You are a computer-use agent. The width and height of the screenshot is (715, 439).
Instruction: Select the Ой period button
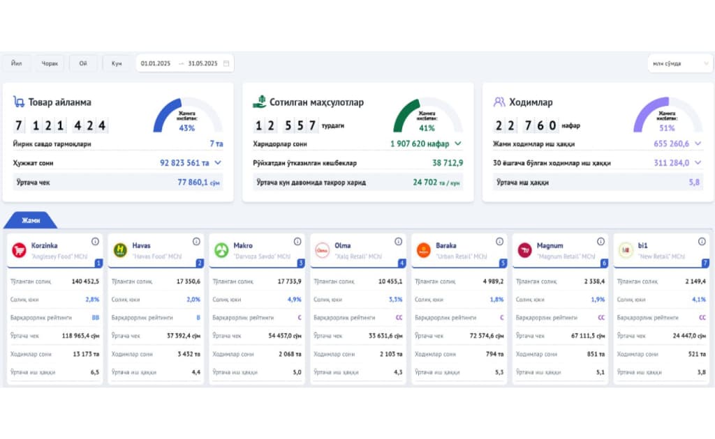point(82,63)
